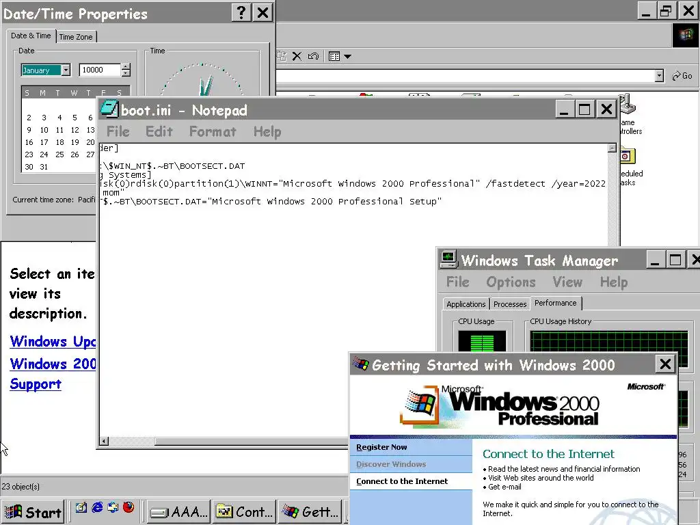700x525 pixels.
Task: Open the Notepad Edit menu
Action: 159,132
